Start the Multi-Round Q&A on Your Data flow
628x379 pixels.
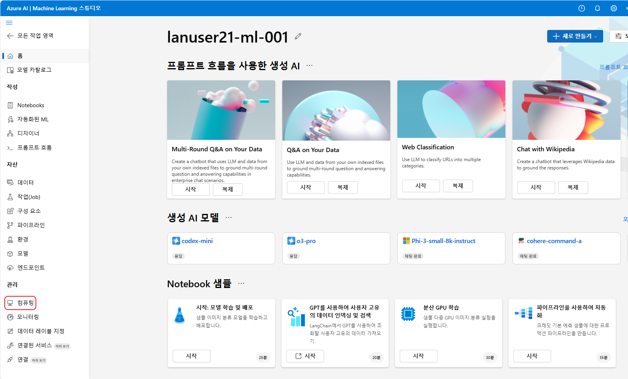191,189
